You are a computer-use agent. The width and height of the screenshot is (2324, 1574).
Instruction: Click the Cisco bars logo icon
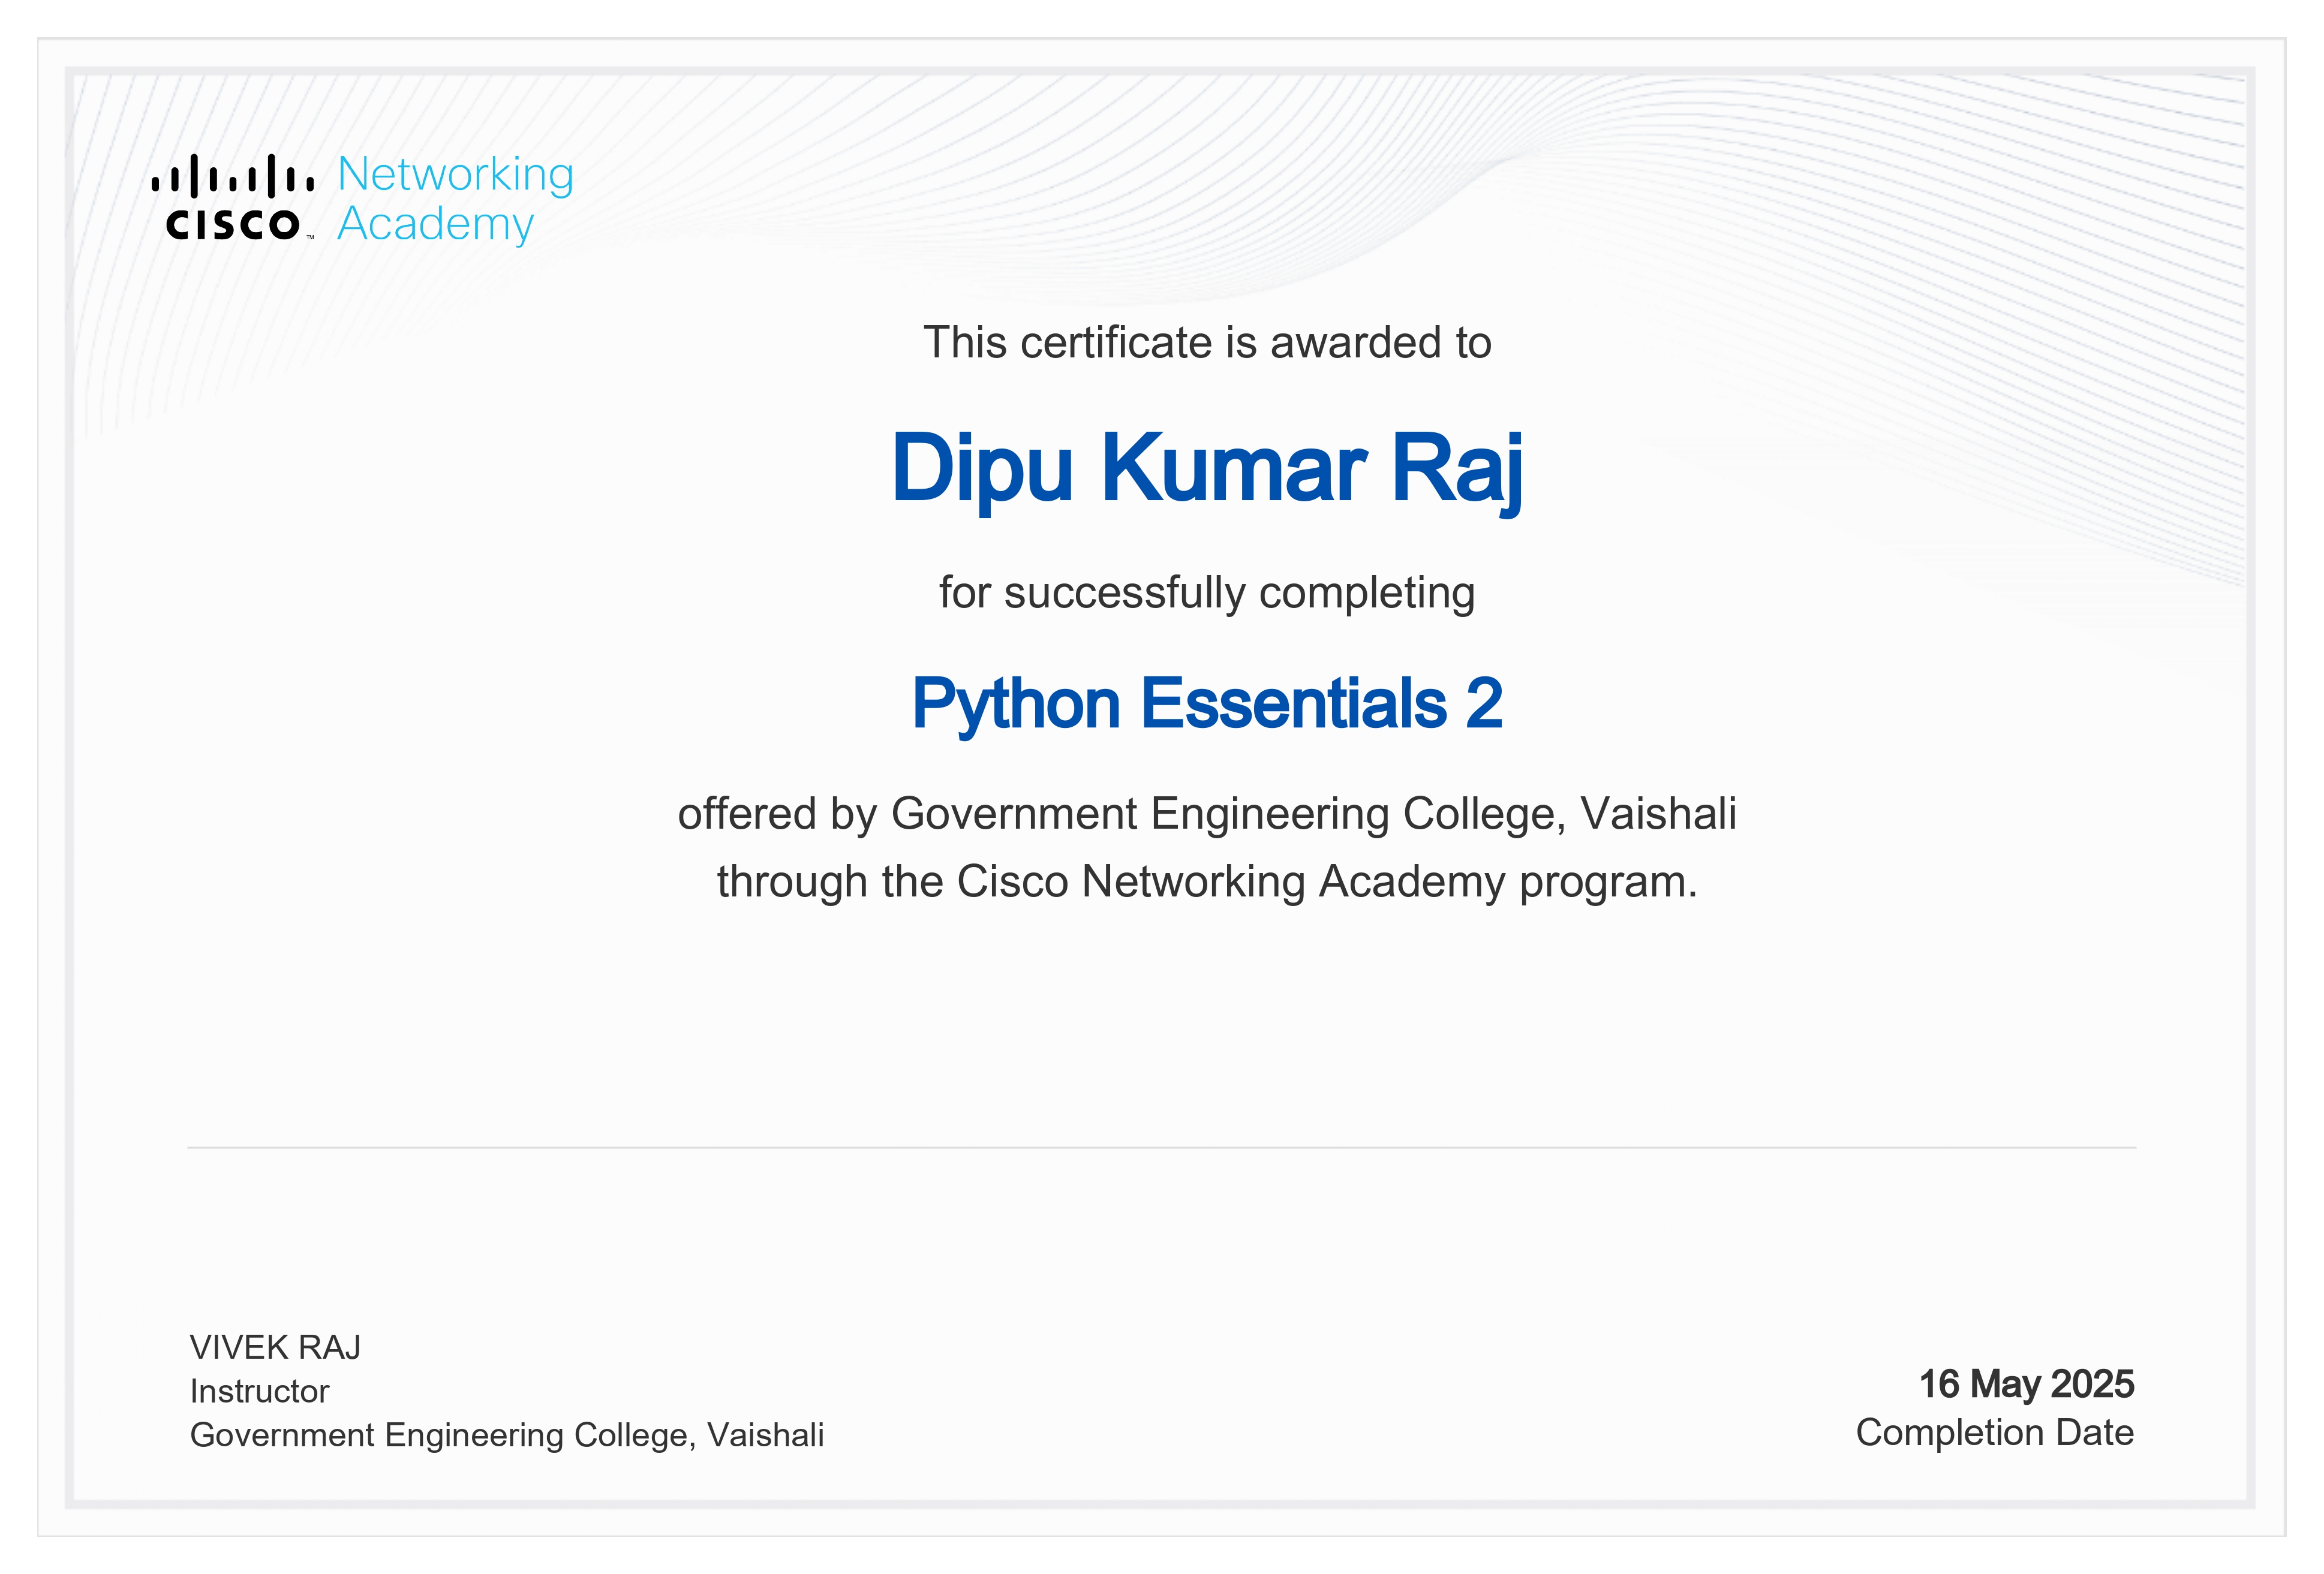[x=232, y=197]
